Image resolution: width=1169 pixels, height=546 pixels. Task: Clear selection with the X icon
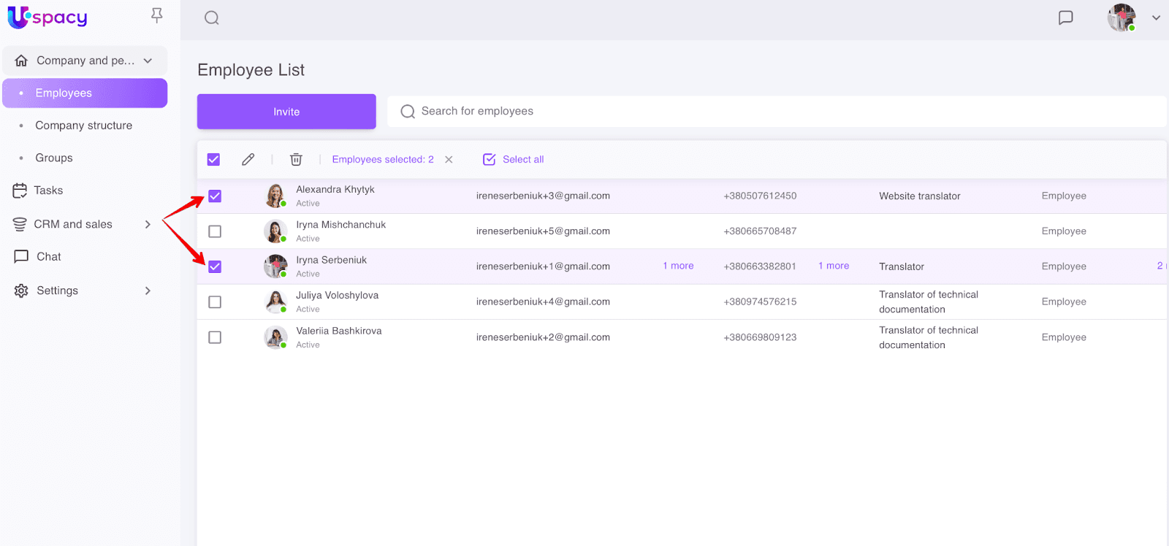coord(449,159)
